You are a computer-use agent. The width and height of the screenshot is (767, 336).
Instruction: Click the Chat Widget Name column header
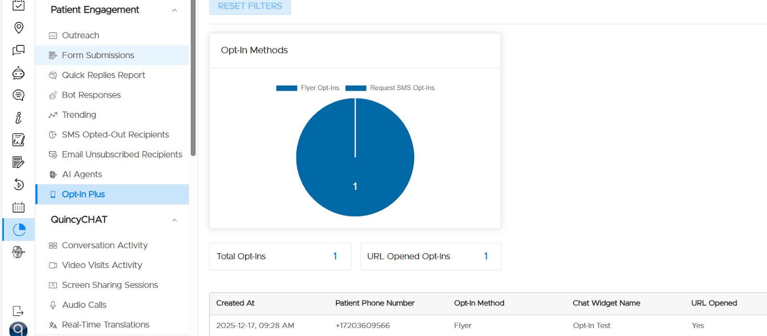[x=606, y=303]
